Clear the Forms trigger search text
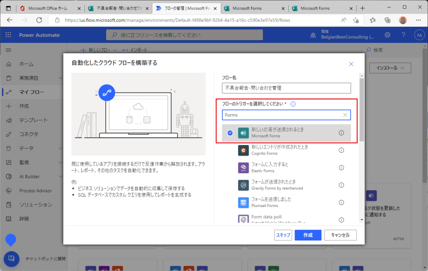The image size is (428, 271). tap(345, 115)
